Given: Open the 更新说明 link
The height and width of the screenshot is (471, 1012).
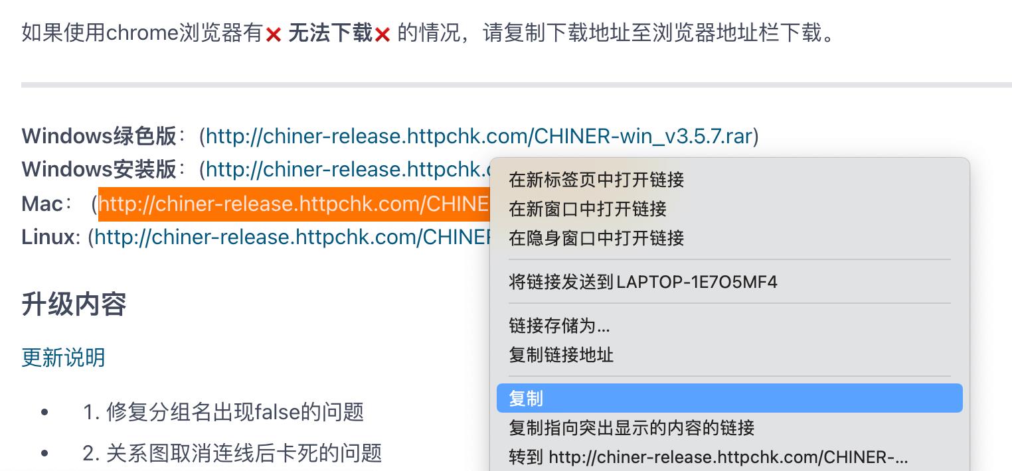Looking at the screenshot, I should click(64, 358).
